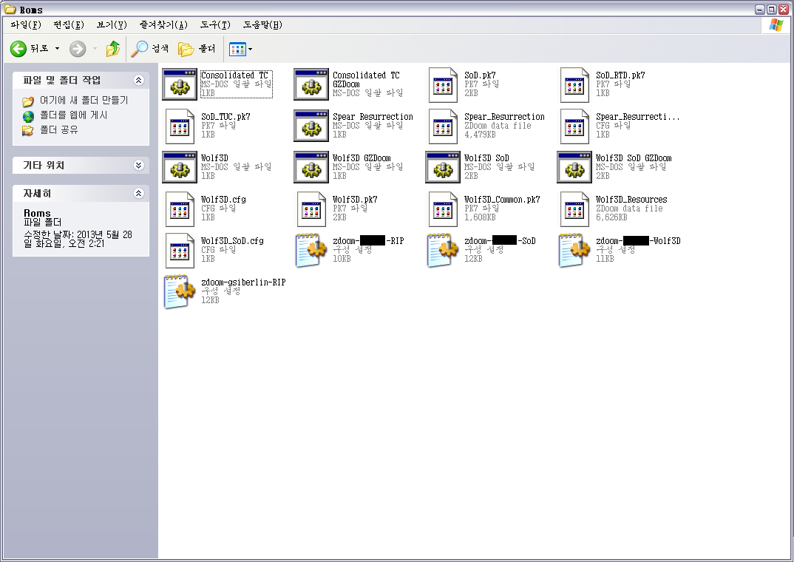
Task: Go Back to previous folder
Action: tap(30, 49)
